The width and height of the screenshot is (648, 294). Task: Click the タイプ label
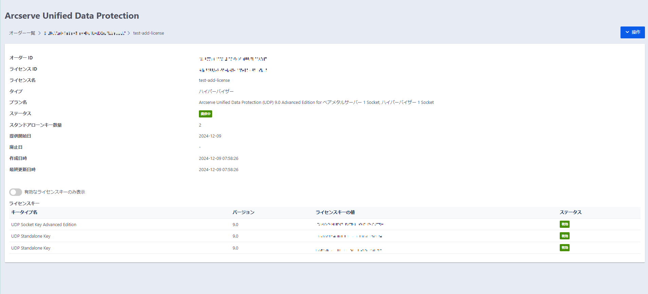click(16, 91)
